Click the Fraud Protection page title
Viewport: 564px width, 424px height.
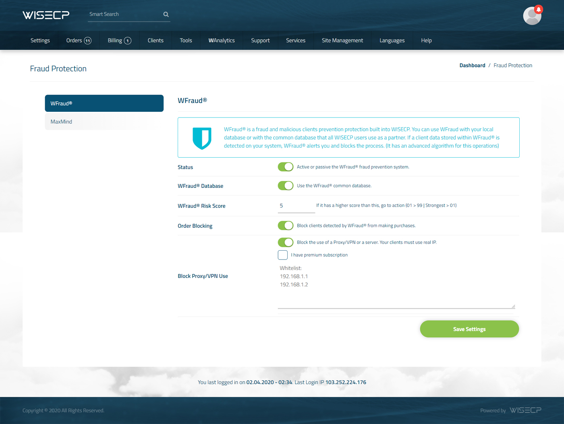pos(58,69)
